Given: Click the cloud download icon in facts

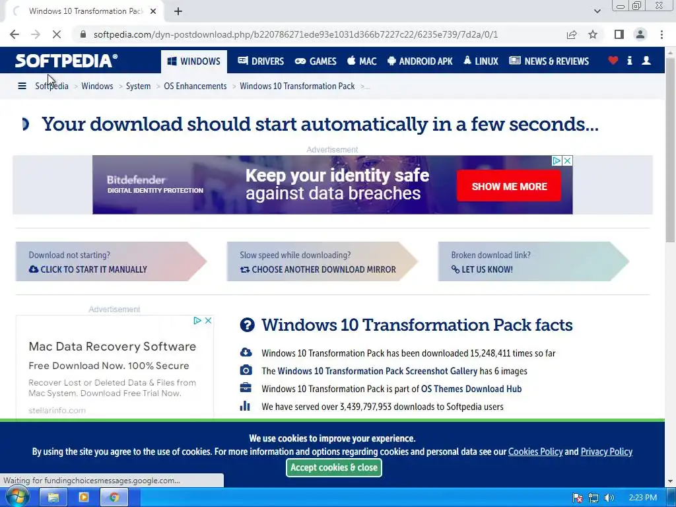Looking at the screenshot, I should (246, 353).
